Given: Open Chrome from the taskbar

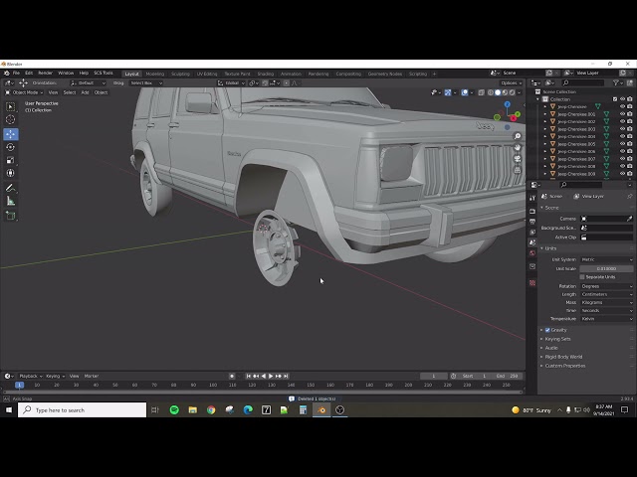Looking at the screenshot, I should pyautogui.click(x=211, y=410).
